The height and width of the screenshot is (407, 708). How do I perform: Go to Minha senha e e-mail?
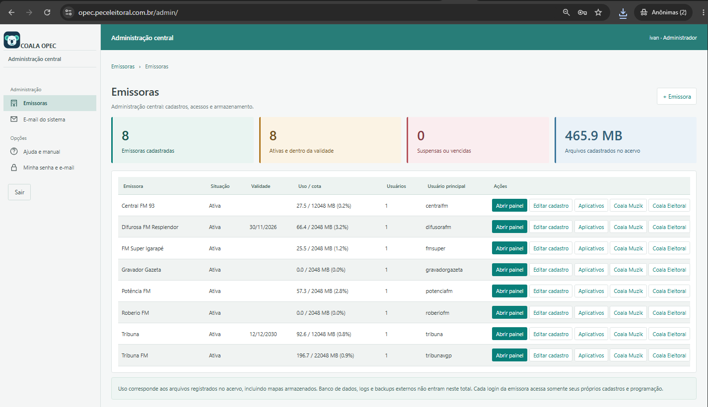tap(50, 168)
